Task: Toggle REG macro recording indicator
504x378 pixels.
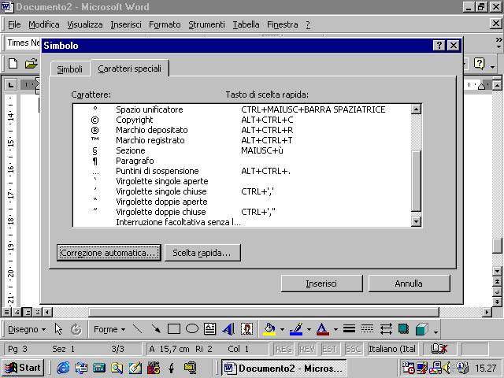Action: pos(283,349)
